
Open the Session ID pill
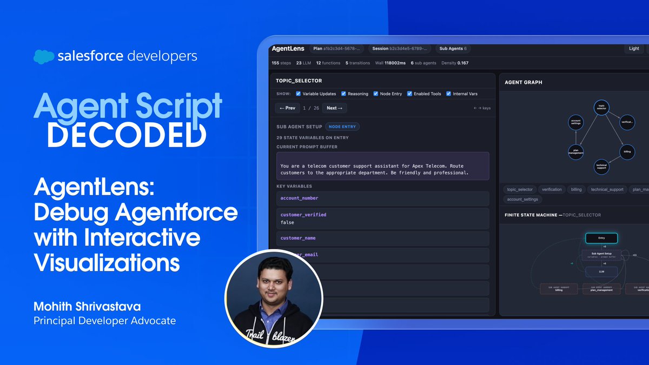point(400,49)
